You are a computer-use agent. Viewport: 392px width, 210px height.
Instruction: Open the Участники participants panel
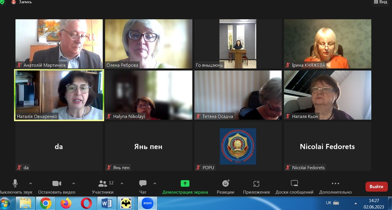coord(103,187)
